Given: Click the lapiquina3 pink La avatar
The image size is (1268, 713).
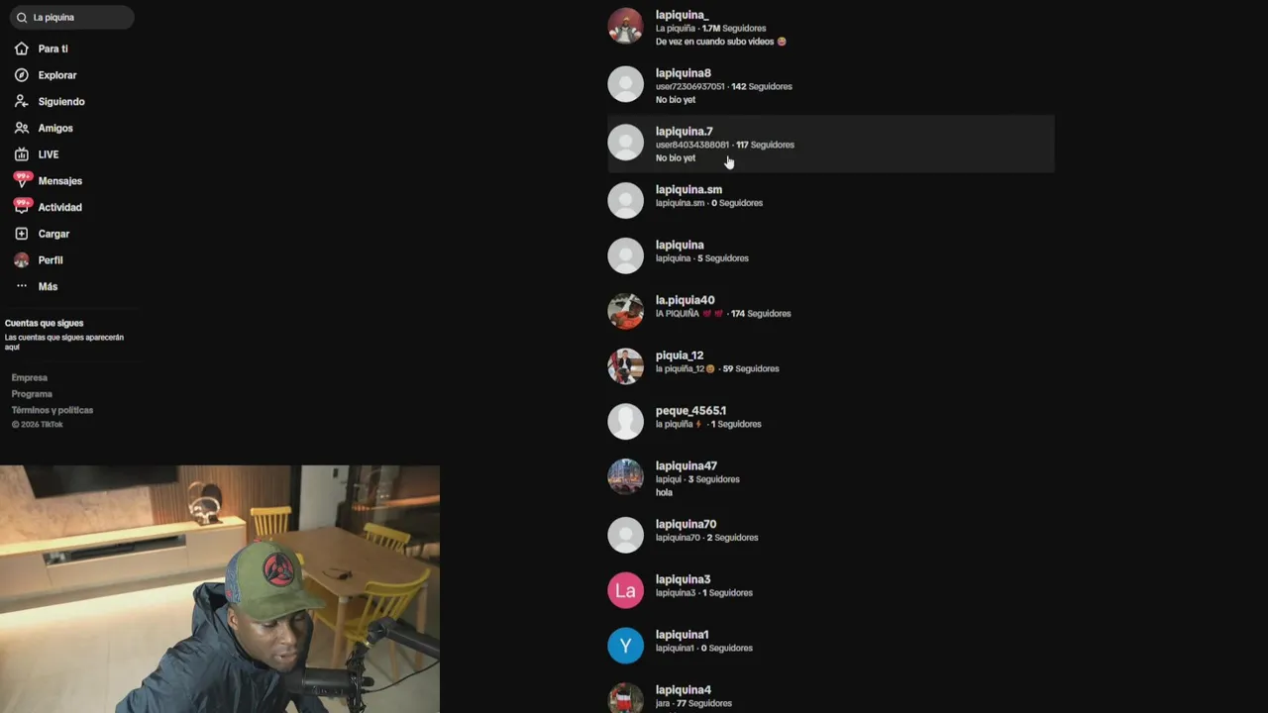Looking at the screenshot, I should (625, 590).
